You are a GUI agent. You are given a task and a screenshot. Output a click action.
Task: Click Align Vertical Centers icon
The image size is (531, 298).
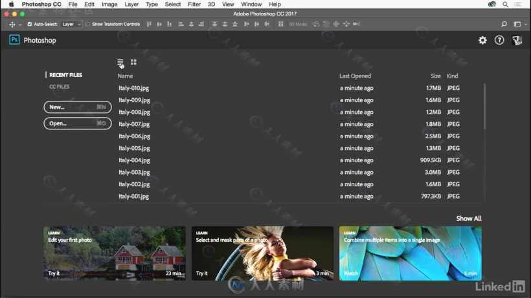pos(159,24)
